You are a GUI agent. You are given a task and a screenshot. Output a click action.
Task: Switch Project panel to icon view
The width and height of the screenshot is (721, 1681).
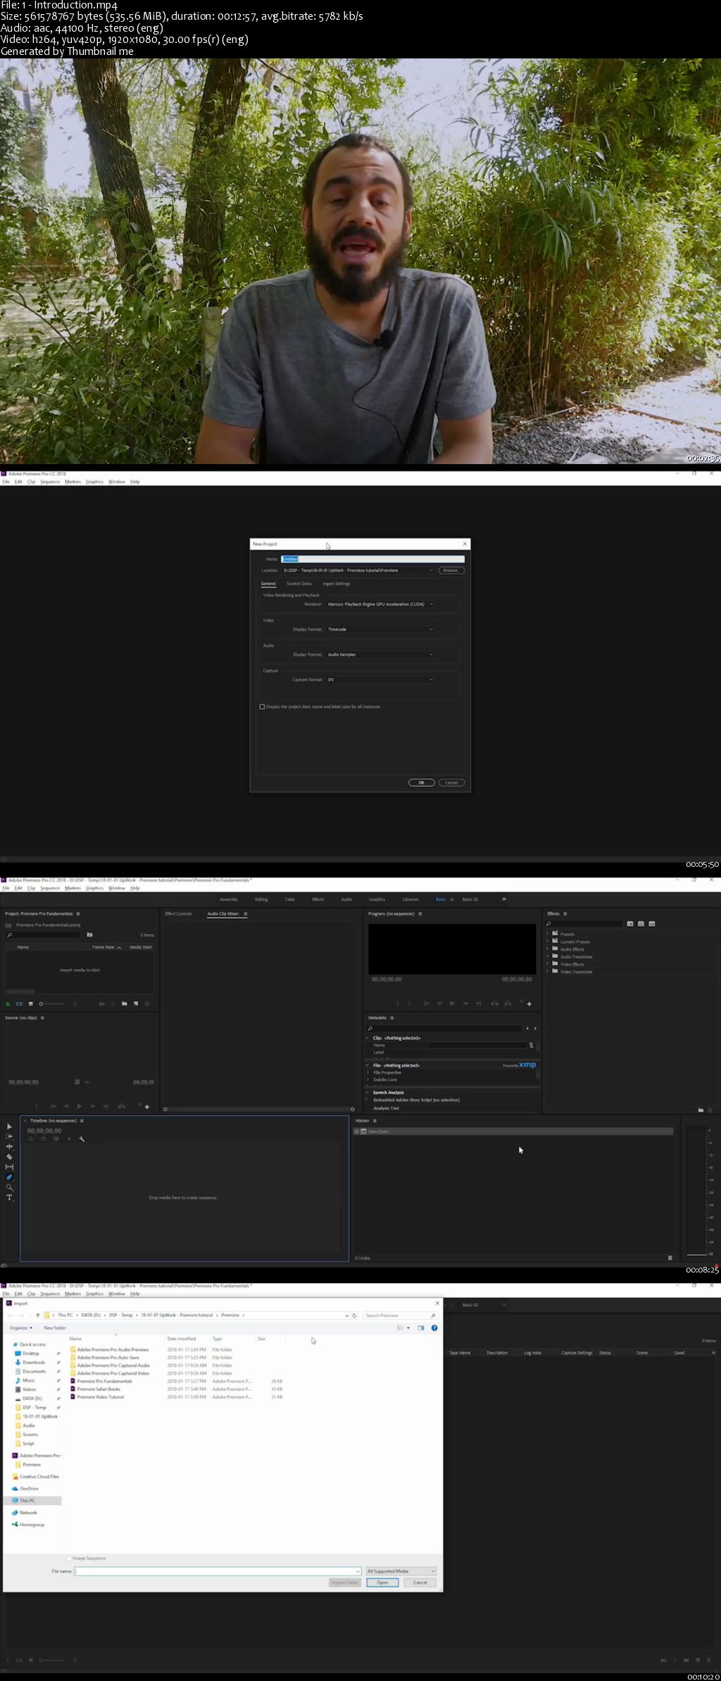click(x=30, y=1004)
